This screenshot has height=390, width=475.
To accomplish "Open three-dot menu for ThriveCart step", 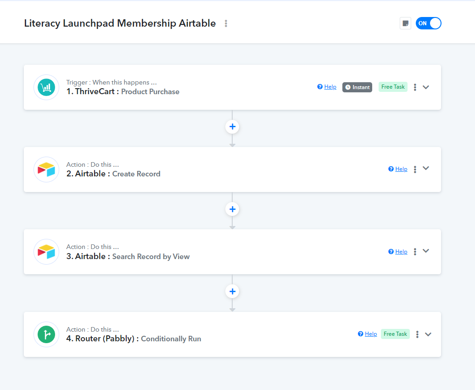I will click(x=415, y=87).
